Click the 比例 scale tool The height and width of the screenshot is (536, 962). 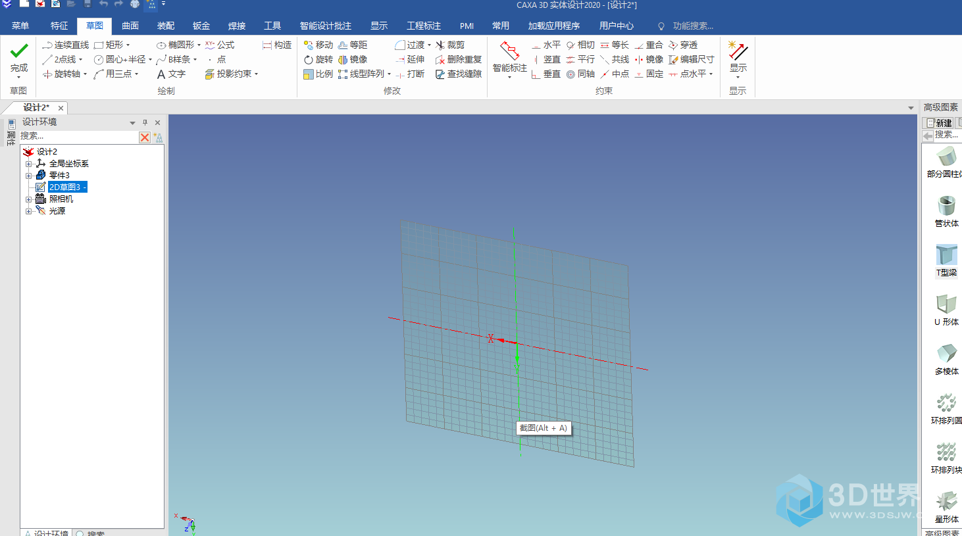point(318,74)
